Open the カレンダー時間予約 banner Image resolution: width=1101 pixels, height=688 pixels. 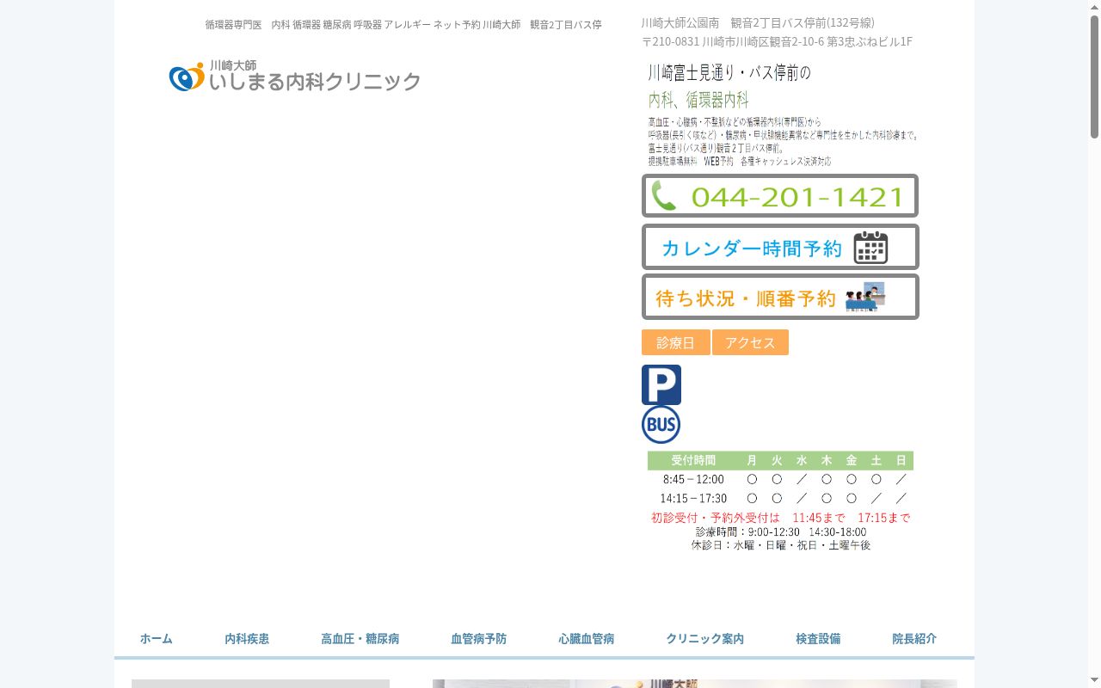780,248
